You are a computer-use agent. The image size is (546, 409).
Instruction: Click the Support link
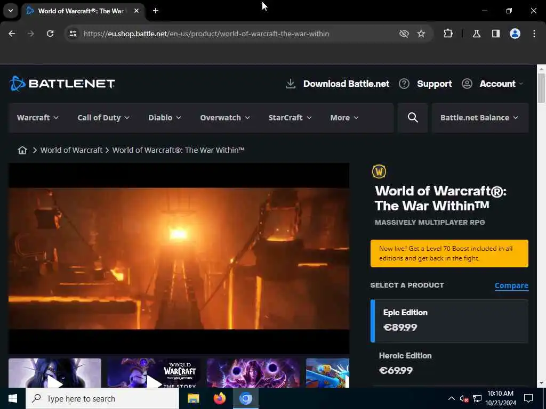click(434, 84)
